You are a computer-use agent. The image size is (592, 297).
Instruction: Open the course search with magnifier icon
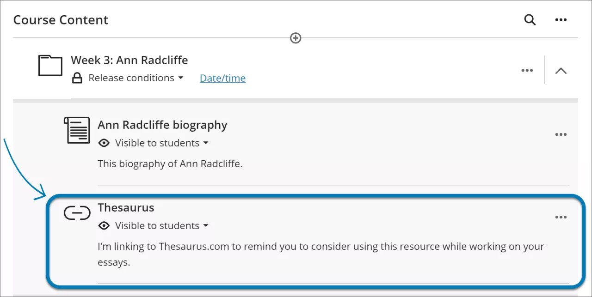pos(530,20)
